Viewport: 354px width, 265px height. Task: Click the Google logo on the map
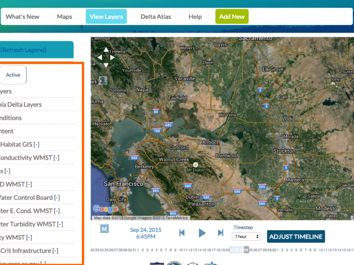click(x=106, y=209)
